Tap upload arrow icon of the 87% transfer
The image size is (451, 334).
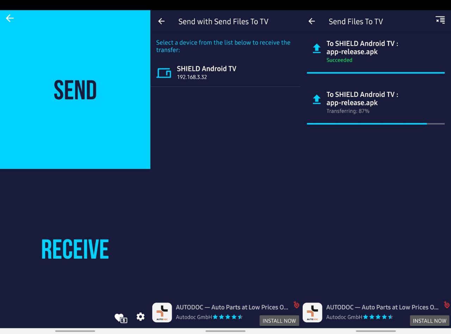click(x=317, y=99)
